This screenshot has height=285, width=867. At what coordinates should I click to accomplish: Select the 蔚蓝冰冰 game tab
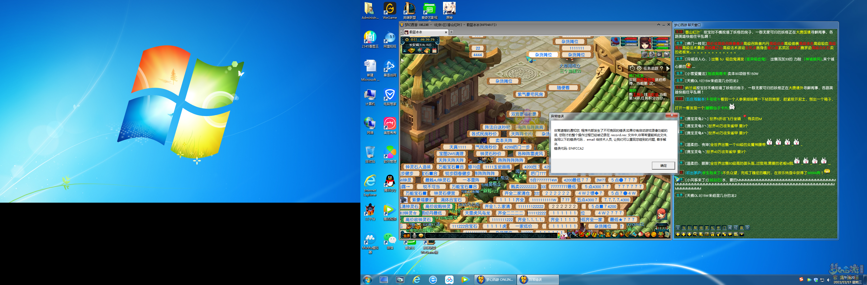tap(426, 32)
